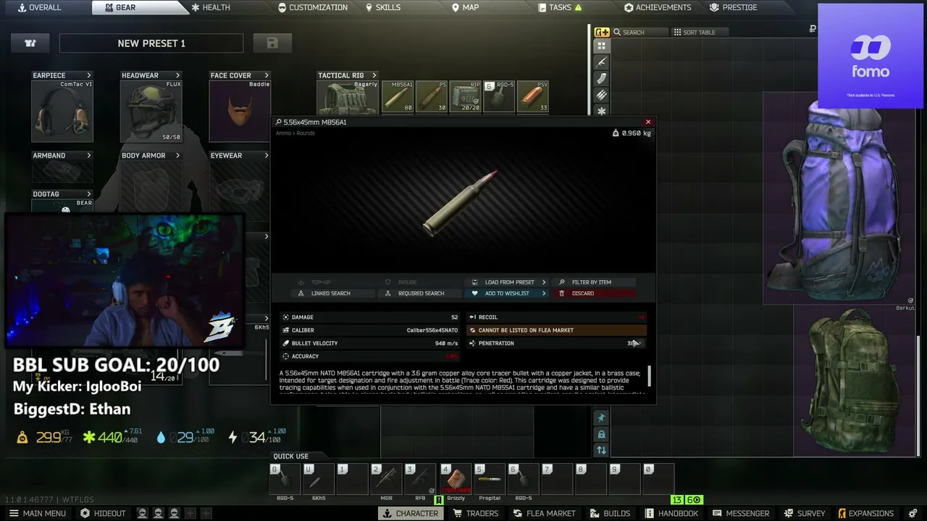Open the Achievements tab
The image size is (927, 521).
pos(658,7)
